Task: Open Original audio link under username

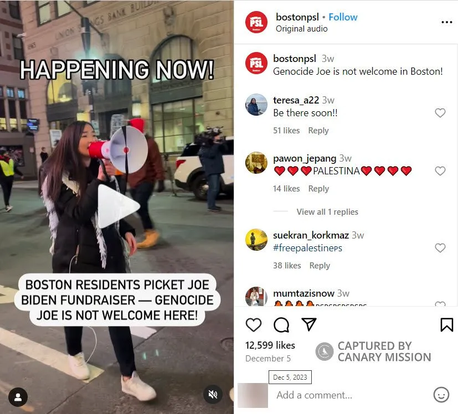Action: 301,29
